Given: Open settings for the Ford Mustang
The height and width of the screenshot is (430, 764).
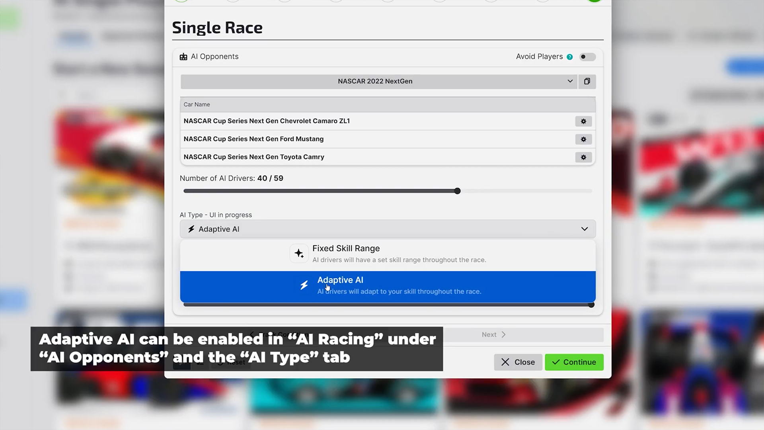Looking at the screenshot, I should (x=583, y=139).
